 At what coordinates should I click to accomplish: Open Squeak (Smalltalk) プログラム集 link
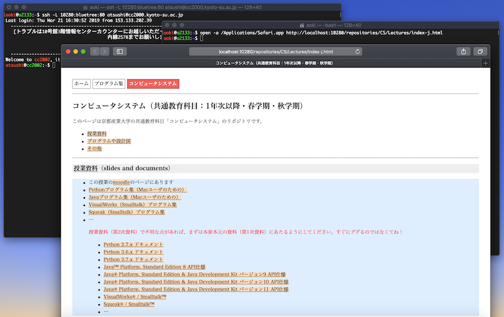(127, 212)
